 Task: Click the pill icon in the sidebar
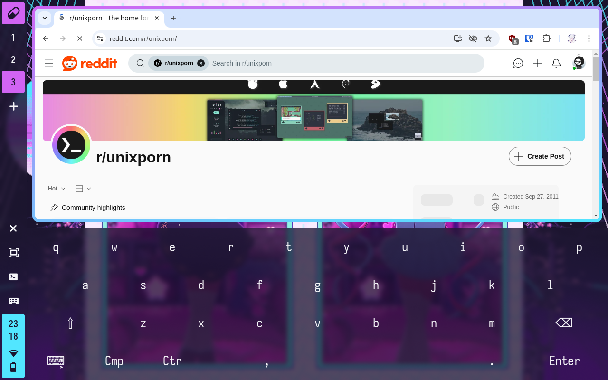13,12
